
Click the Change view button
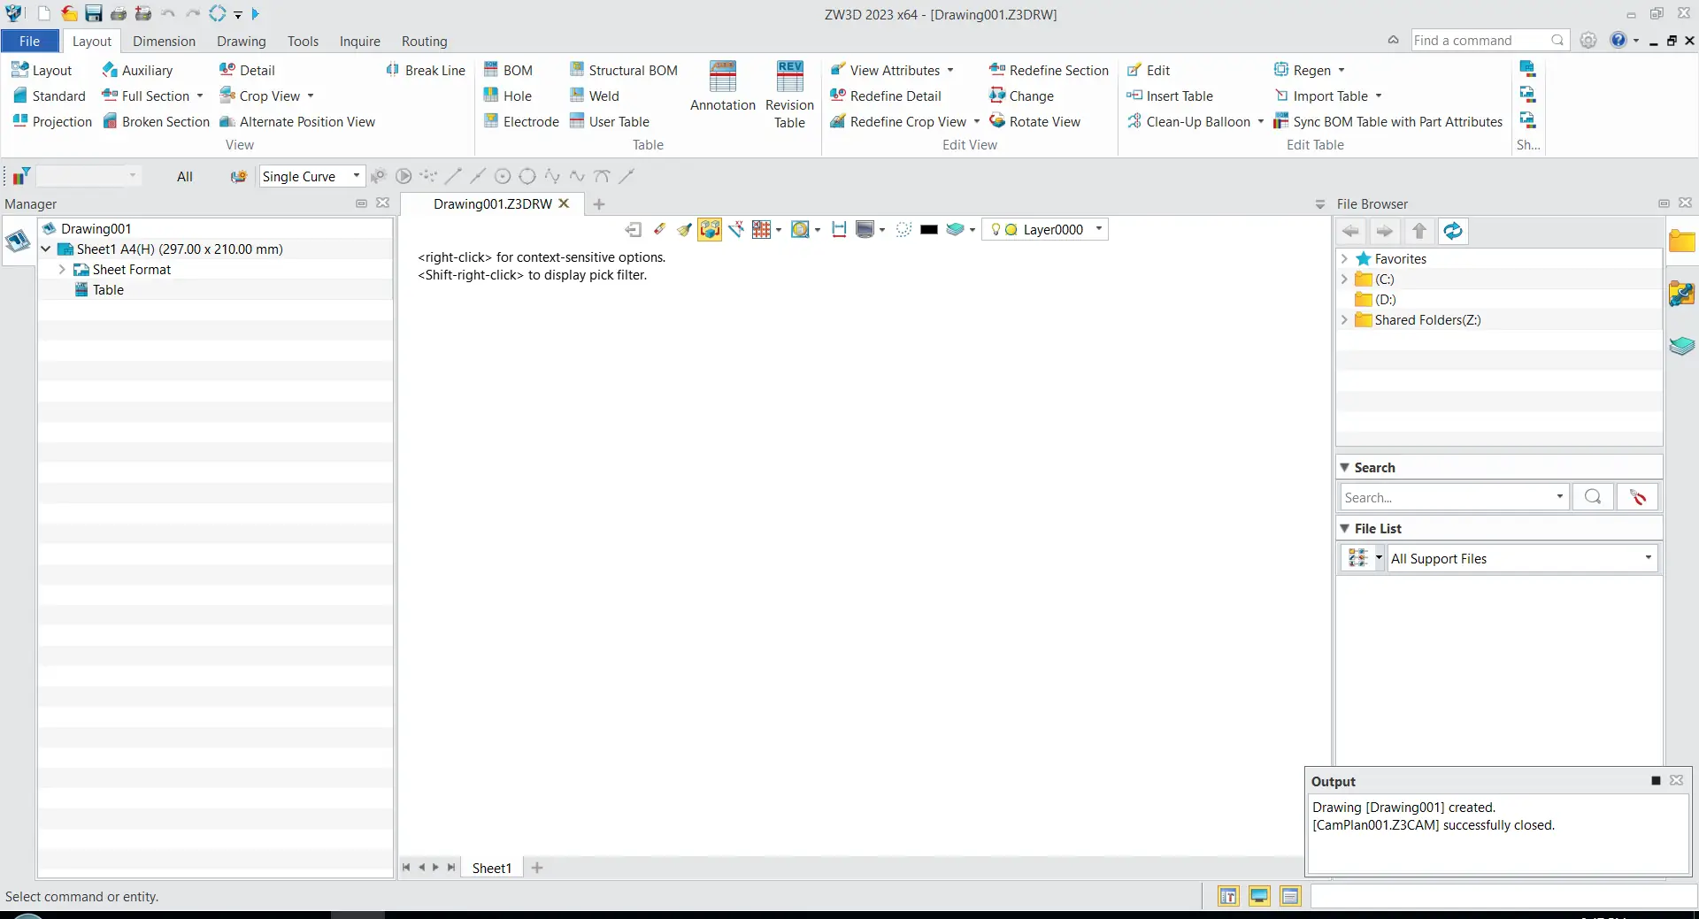point(1021,96)
